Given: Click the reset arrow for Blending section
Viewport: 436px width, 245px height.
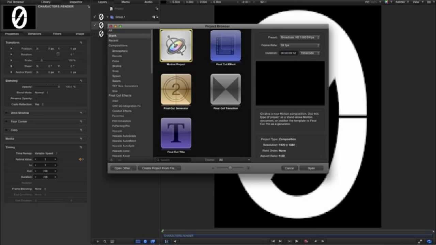Looking at the screenshot, I should click(x=81, y=81).
